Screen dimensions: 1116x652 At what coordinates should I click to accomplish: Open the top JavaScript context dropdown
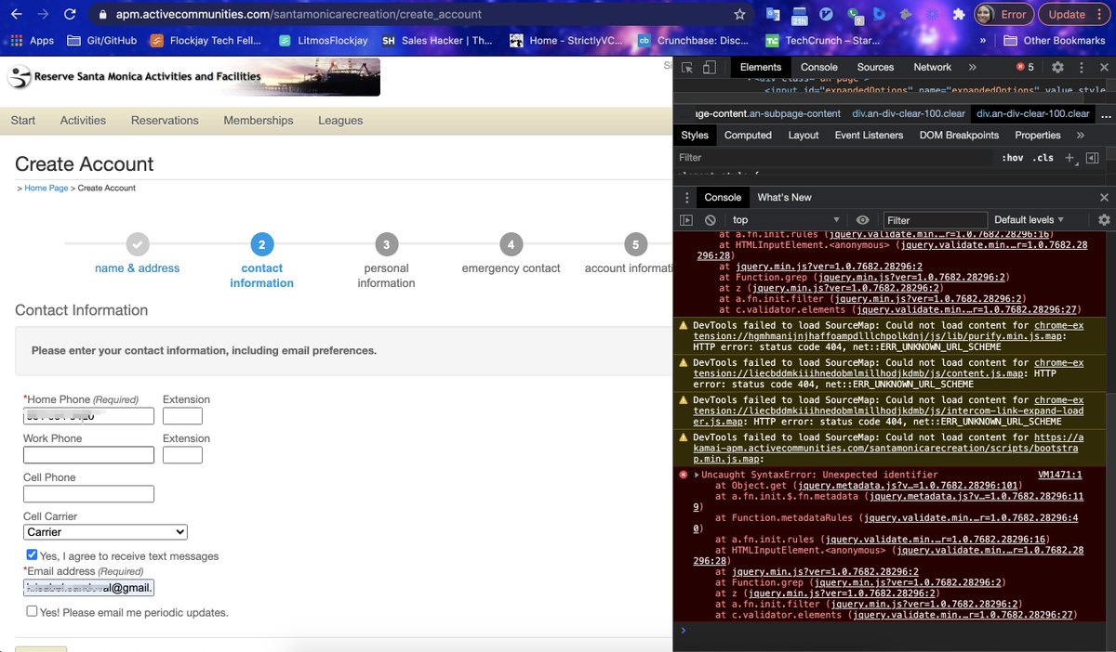(786, 220)
